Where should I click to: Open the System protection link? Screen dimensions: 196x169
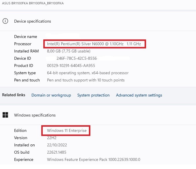coord(93,95)
